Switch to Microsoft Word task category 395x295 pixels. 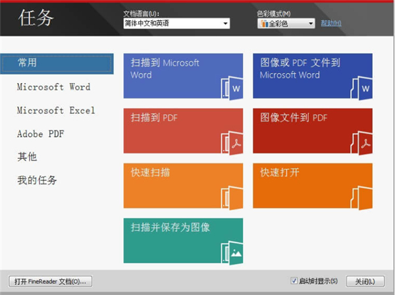(54, 87)
